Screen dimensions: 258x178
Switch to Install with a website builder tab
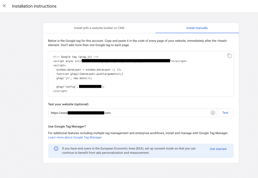coord(99,28)
